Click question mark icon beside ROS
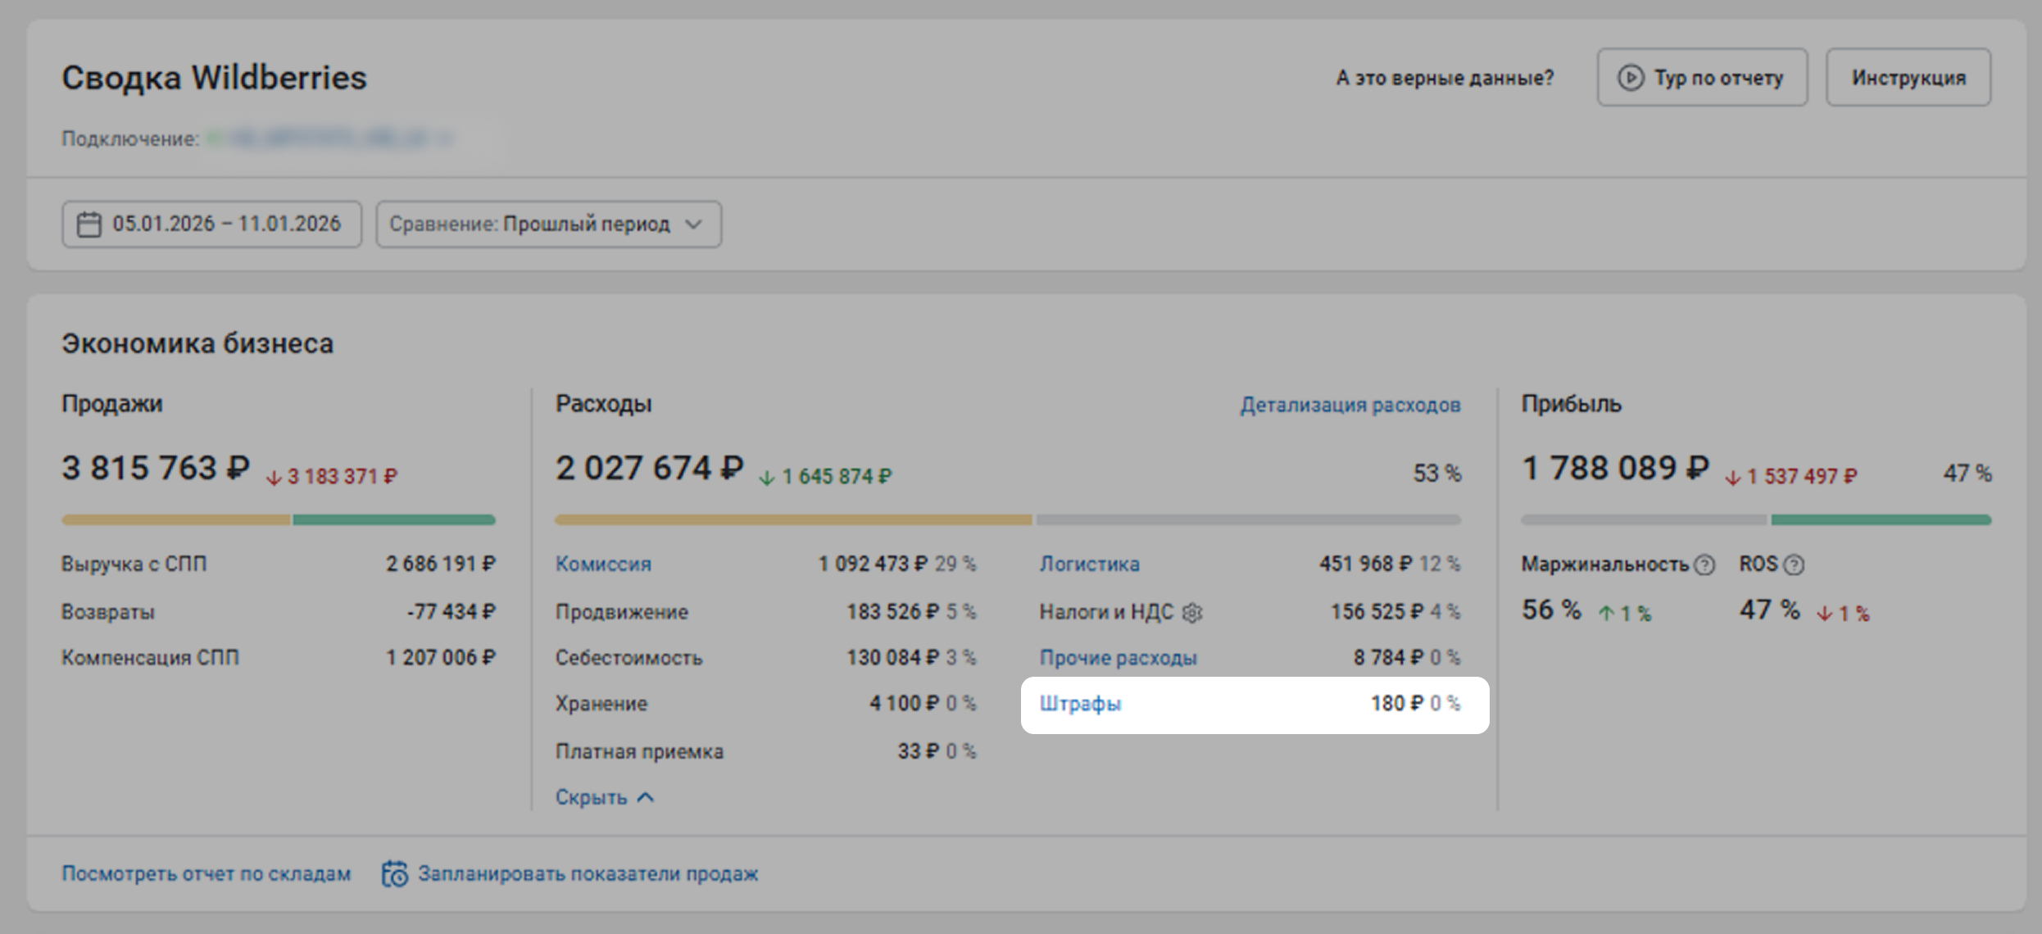 pyautogui.click(x=1794, y=564)
